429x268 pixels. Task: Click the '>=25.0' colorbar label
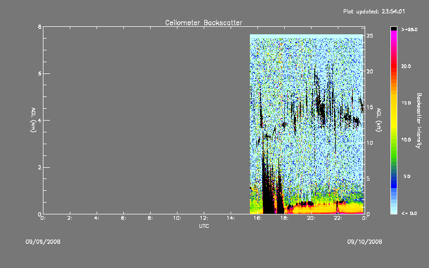coord(409,29)
